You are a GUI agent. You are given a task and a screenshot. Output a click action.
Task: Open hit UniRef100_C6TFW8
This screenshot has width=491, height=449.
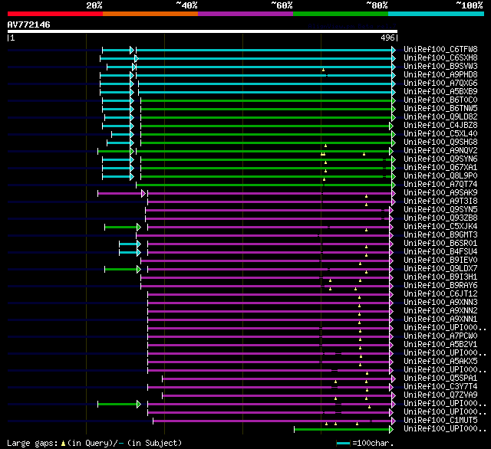pyautogui.click(x=440, y=49)
